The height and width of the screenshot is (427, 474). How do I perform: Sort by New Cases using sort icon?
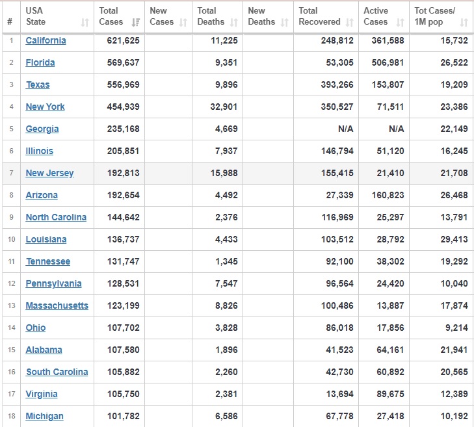[183, 23]
